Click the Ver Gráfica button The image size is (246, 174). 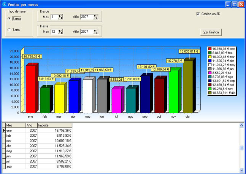pyautogui.click(x=211, y=32)
